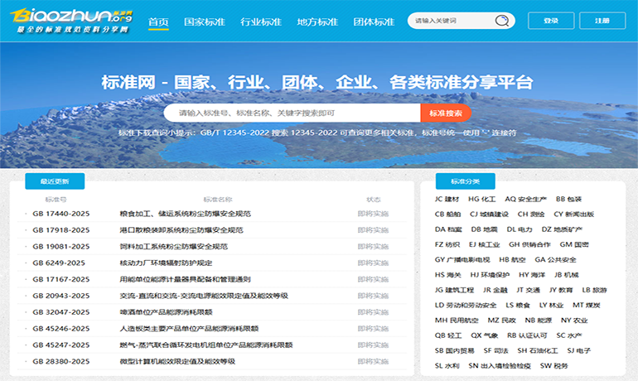638x381 pixels.
Task: Open the AQ 安全生产 category
Action: click(525, 200)
